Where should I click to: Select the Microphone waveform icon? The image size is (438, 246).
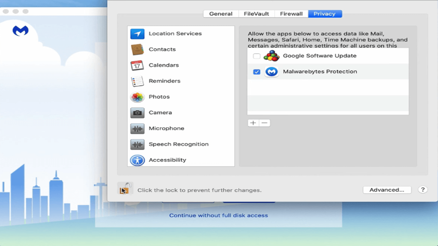click(137, 128)
